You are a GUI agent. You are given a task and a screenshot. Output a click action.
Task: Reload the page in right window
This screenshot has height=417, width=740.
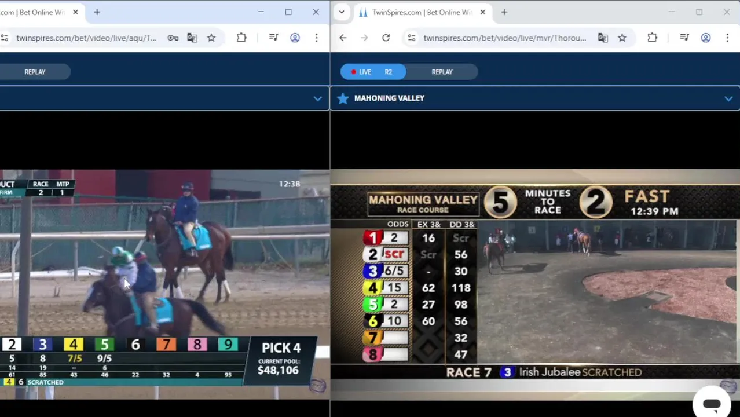(x=386, y=38)
